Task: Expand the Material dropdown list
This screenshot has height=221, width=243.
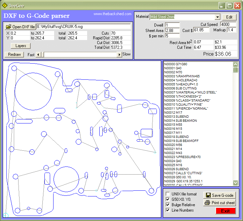Action: [x=217, y=17]
